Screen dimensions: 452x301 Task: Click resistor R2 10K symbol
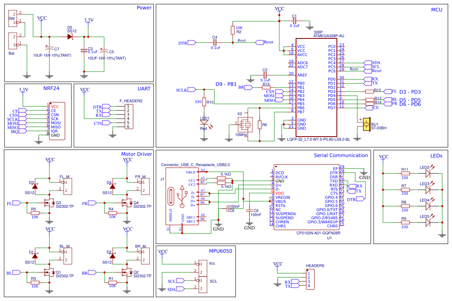233,30
